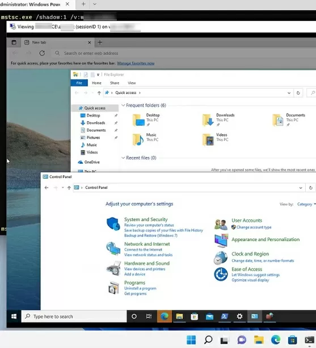
Task: Open Task View on remote taskbar
Action: 149,316
